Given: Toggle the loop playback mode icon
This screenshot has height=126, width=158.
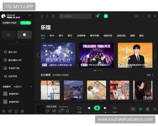Looking at the screenshot, I should pyautogui.click(x=79, y=108).
